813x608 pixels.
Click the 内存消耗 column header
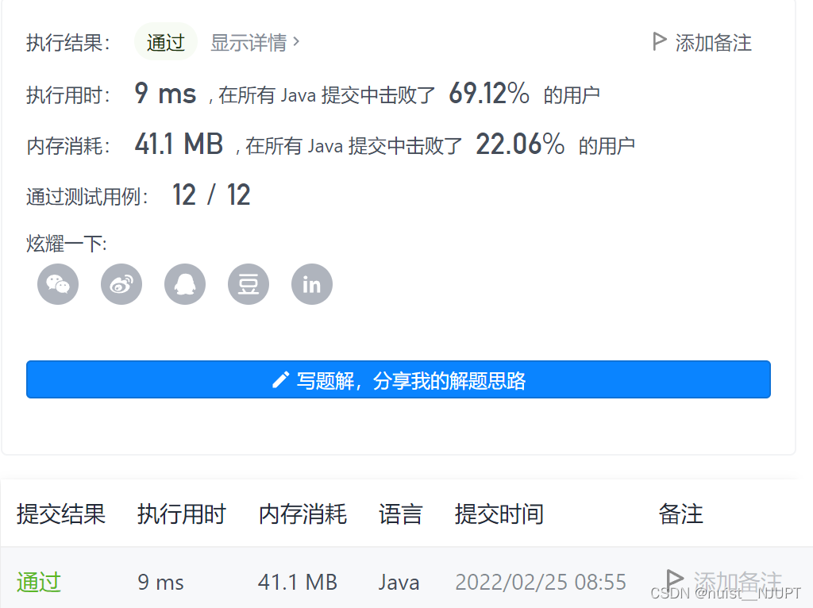click(x=302, y=514)
